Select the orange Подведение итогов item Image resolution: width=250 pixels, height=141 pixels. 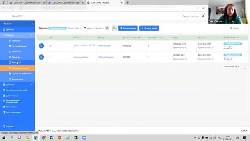click(x=17, y=68)
